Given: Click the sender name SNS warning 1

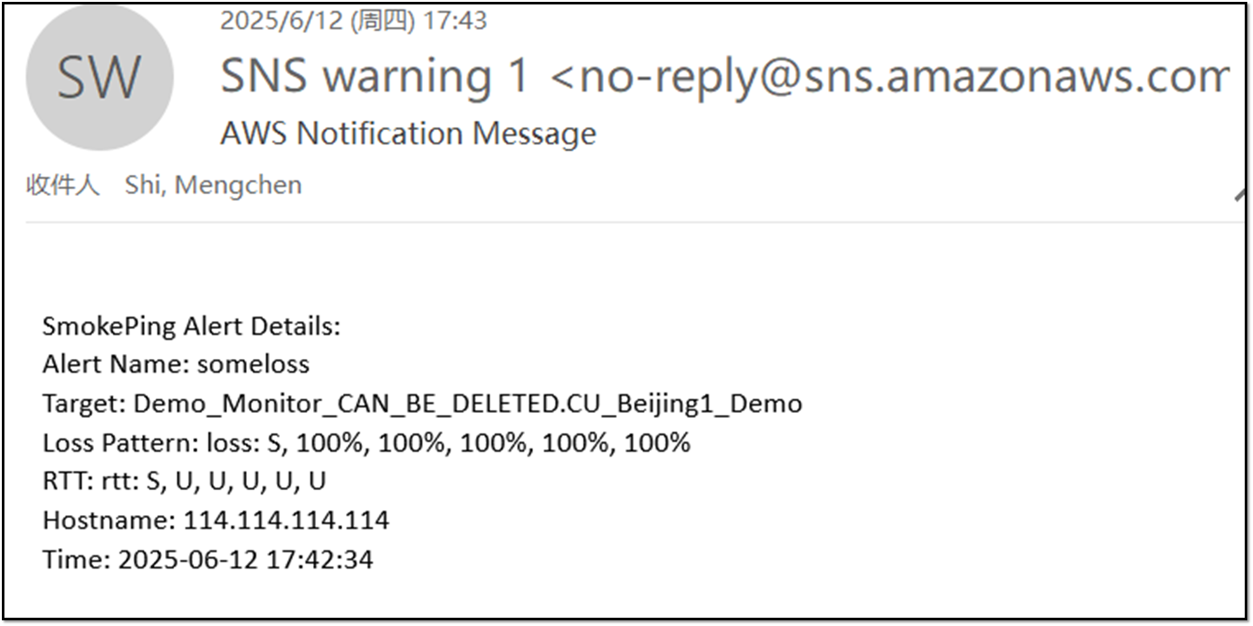Looking at the screenshot, I should point(375,76).
